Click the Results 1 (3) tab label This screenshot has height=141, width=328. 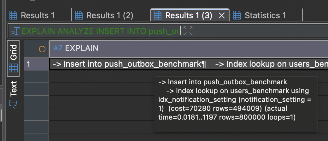tap(188, 15)
